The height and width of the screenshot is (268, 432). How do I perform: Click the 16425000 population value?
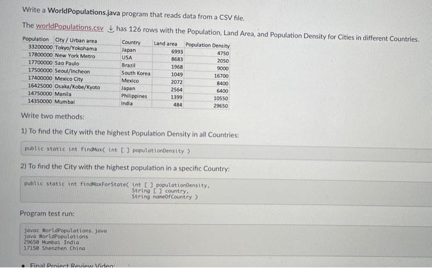pyautogui.click(x=39, y=86)
